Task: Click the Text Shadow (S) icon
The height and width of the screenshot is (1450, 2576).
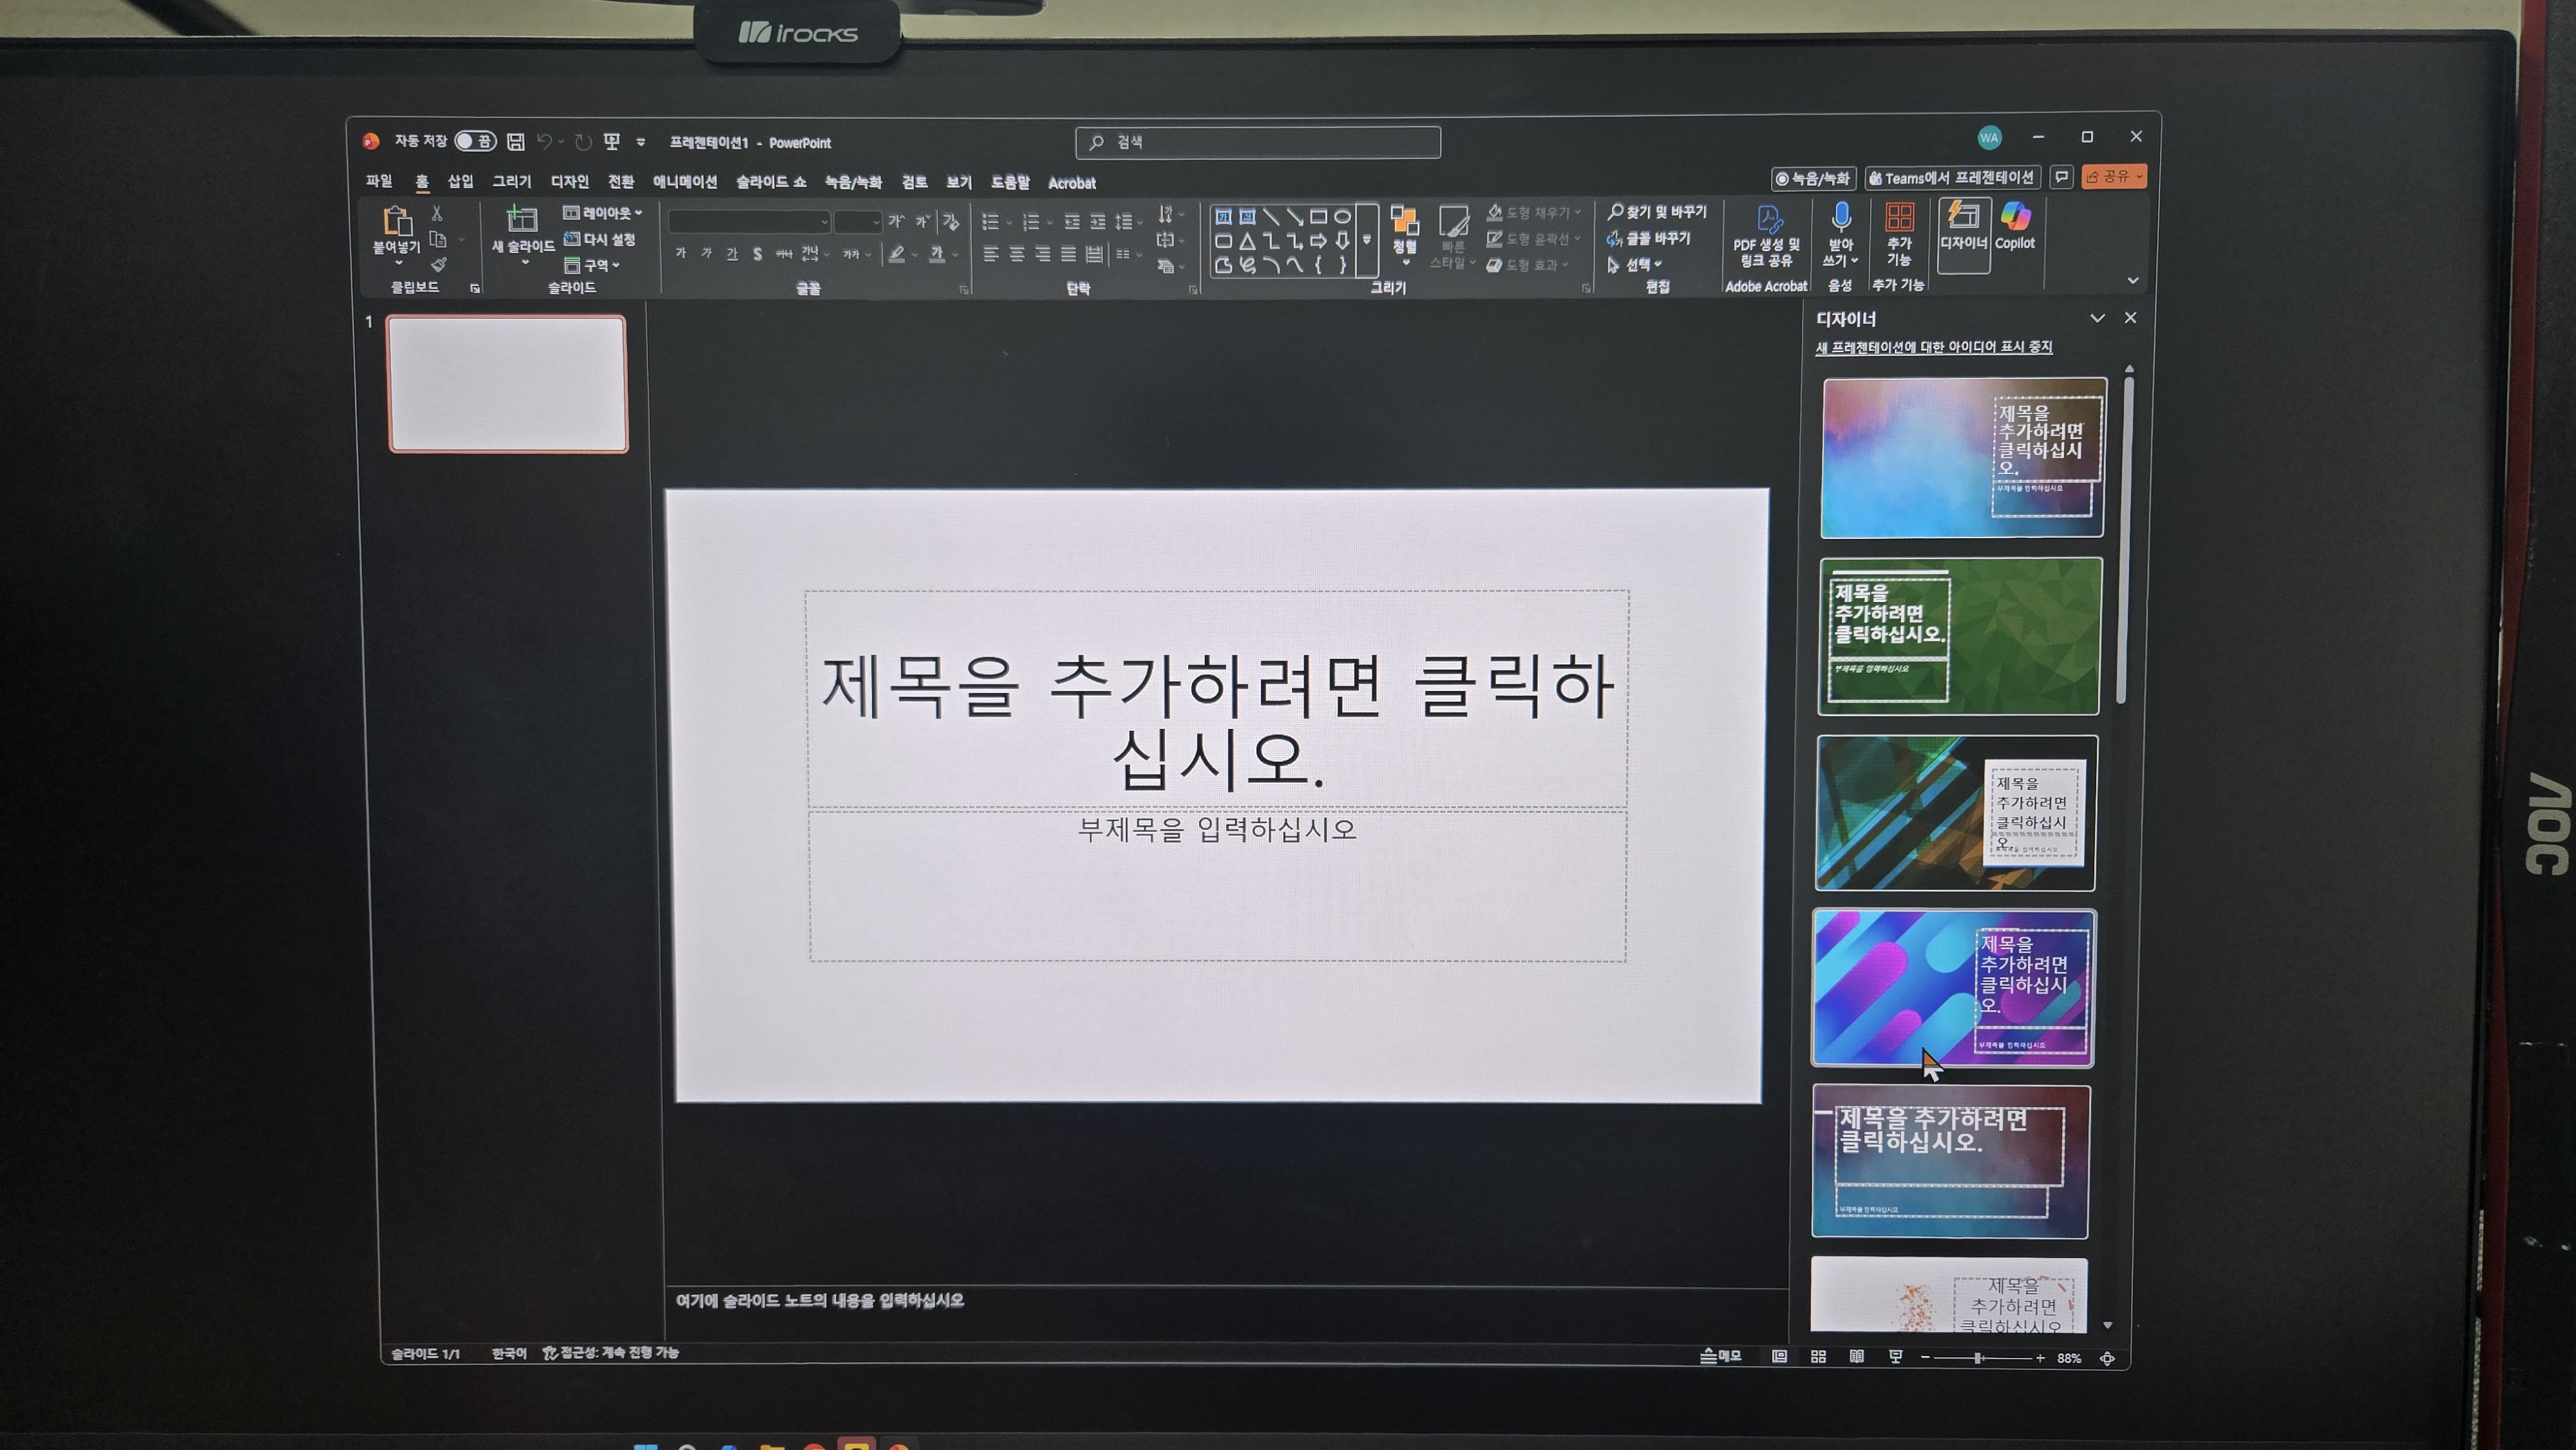Action: (757, 254)
